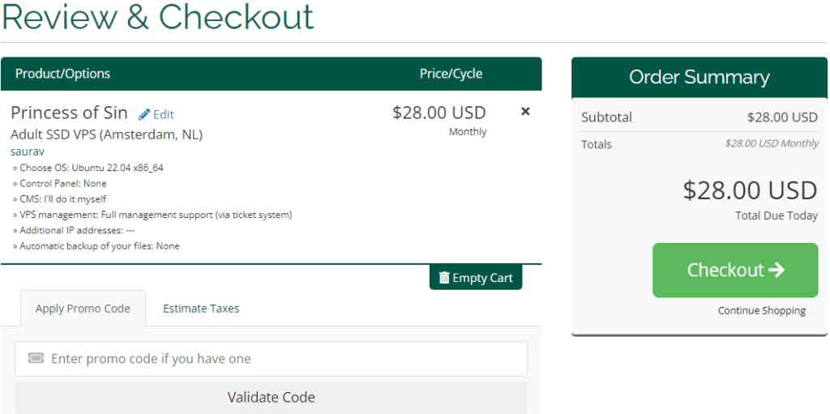The height and width of the screenshot is (414, 830).
Task: Click the Subtotal row in Order Summary
Action: [699, 117]
